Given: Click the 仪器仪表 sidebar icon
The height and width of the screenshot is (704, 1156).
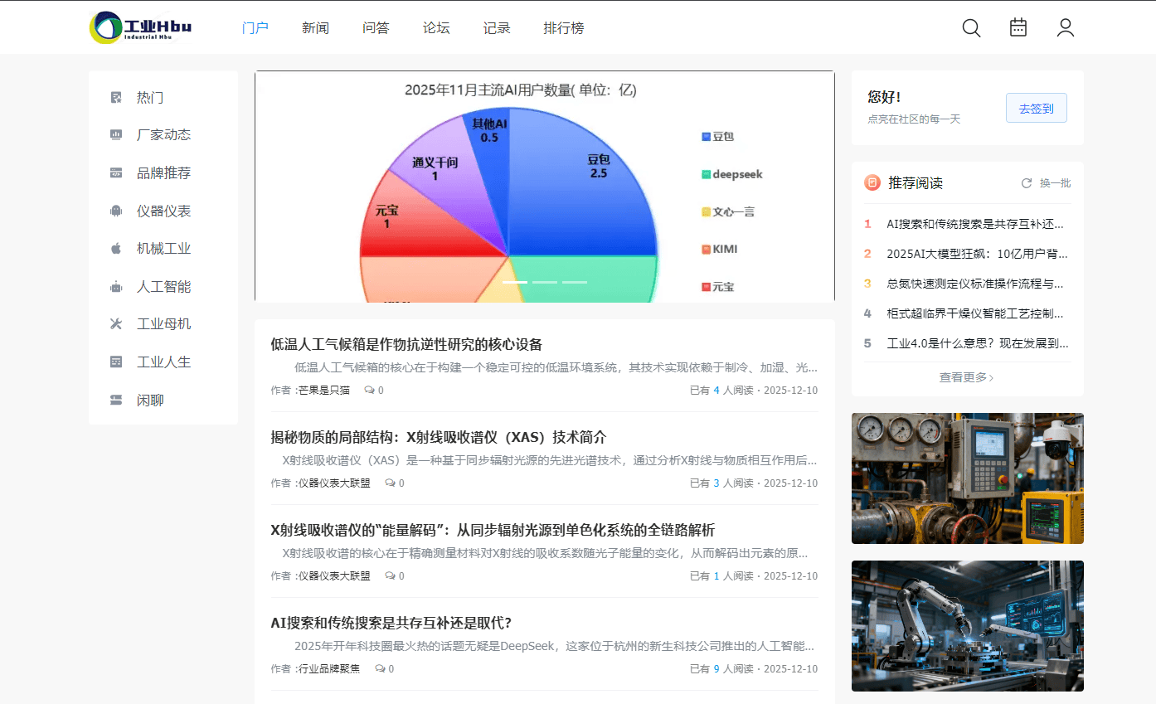Looking at the screenshot, I should tap(116, 211).
